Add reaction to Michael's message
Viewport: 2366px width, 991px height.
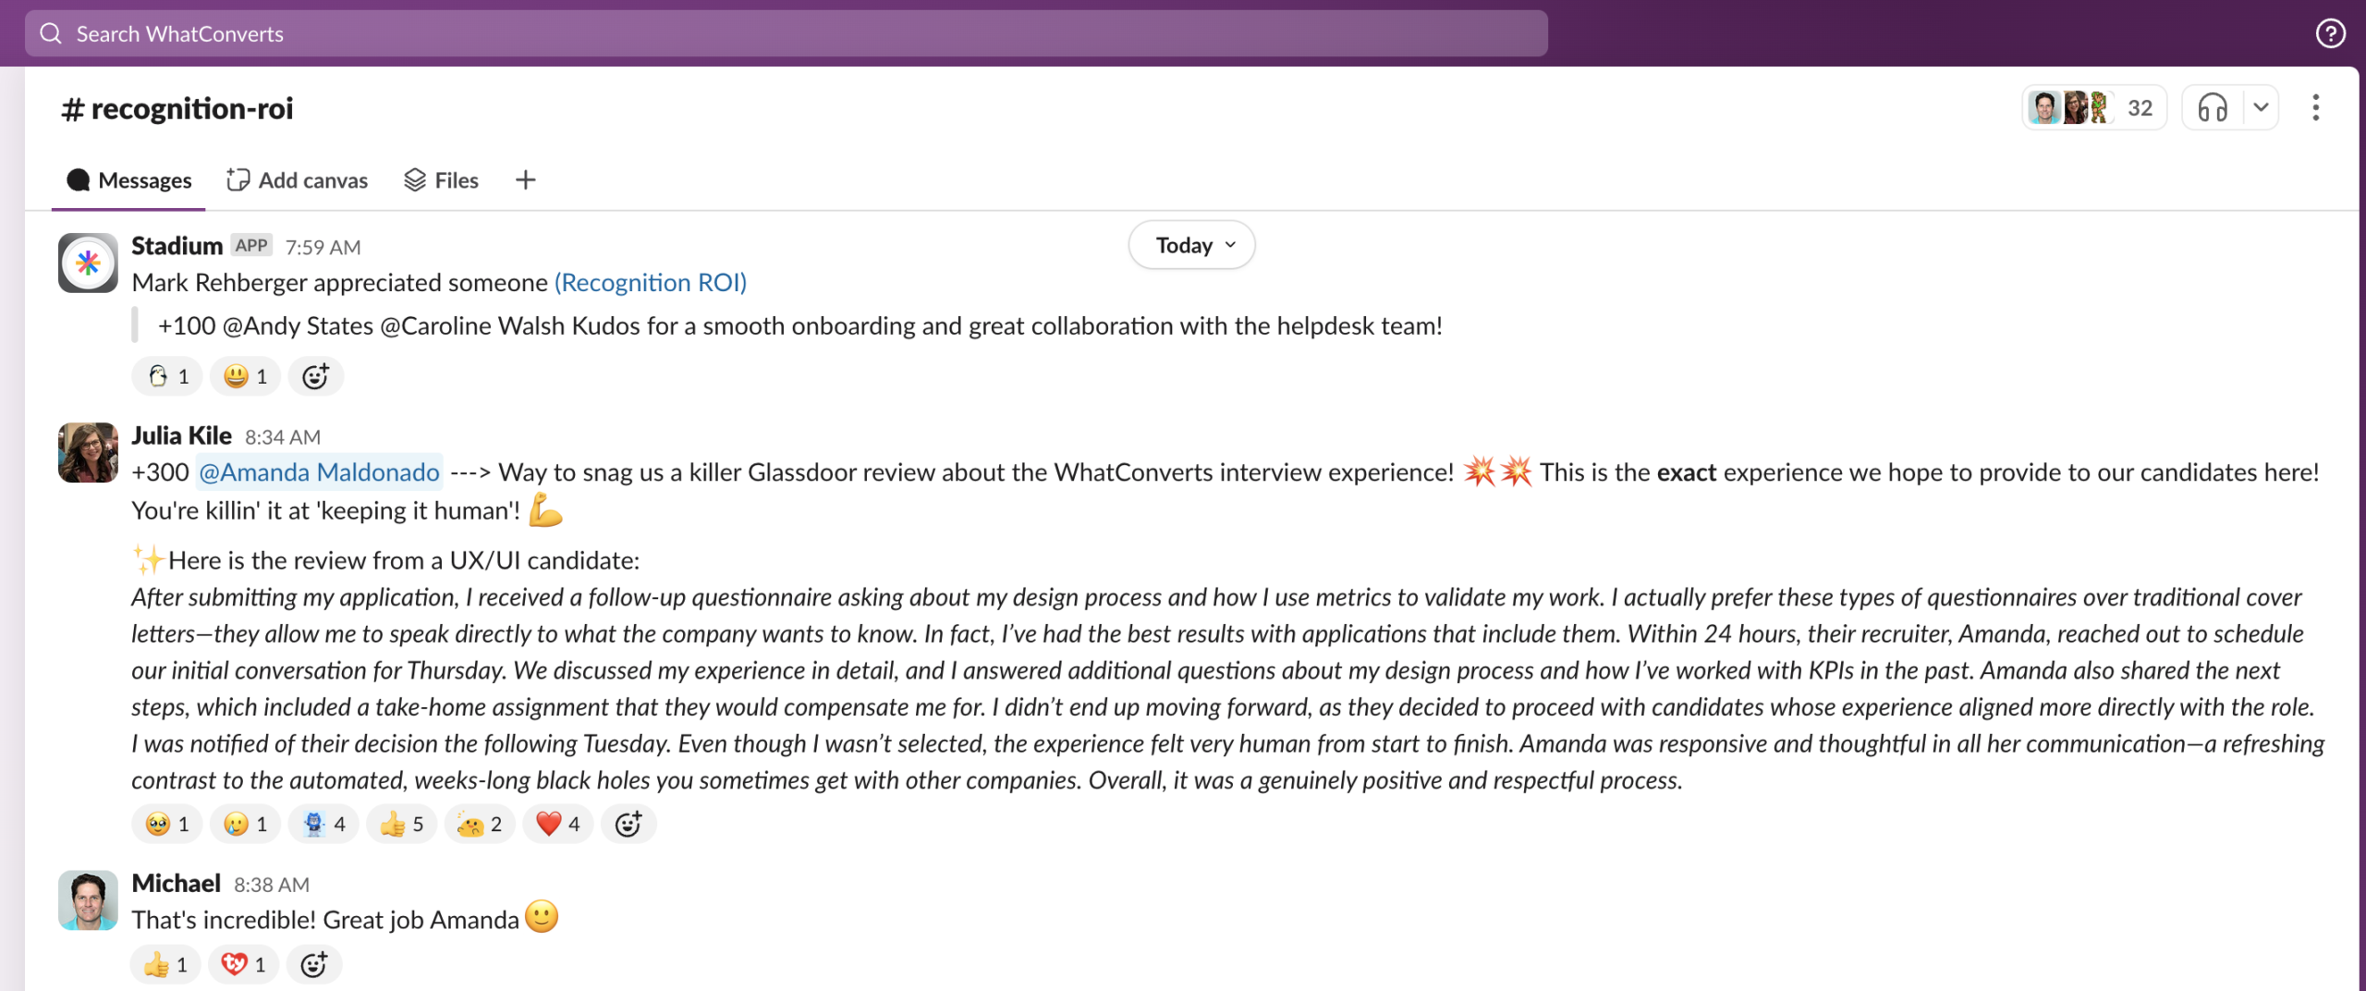(x=314, y=964)
